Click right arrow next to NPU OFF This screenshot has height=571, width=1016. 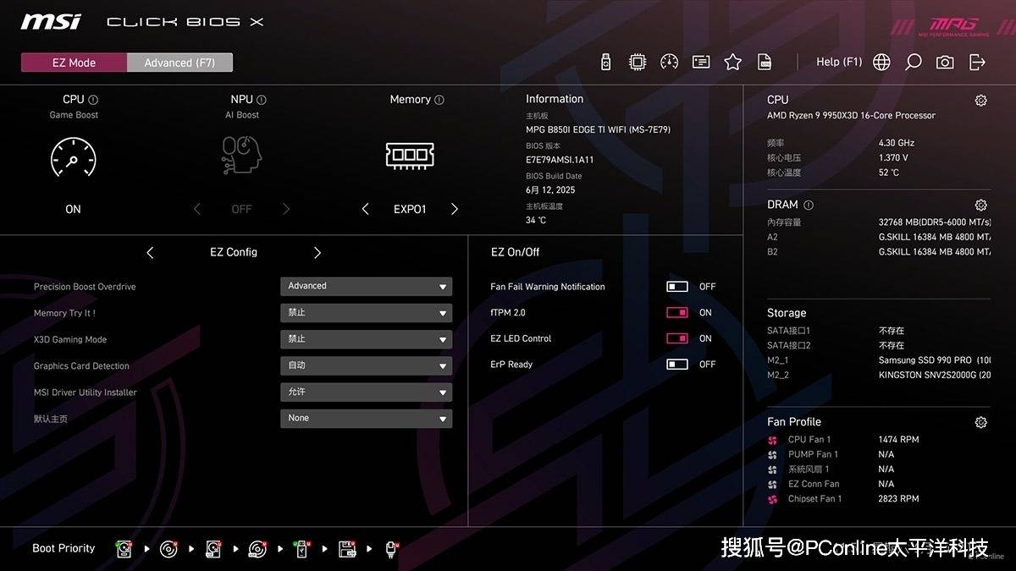(286, 209)
